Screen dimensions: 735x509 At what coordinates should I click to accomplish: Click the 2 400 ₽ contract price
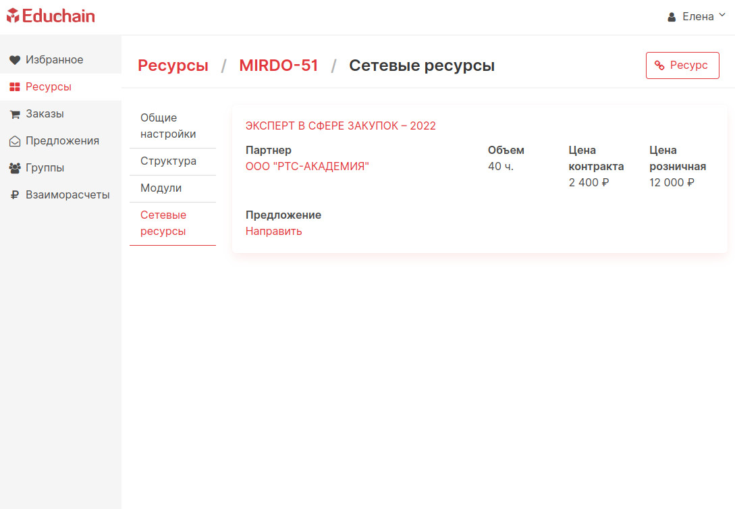589,183
